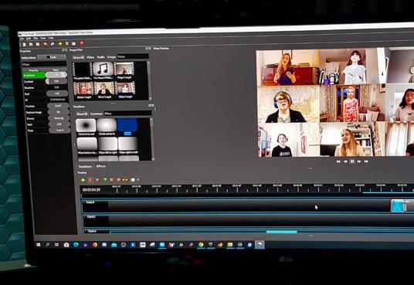
Task: Undo the last action with toolbar arrow
Action: coord(46,44)
